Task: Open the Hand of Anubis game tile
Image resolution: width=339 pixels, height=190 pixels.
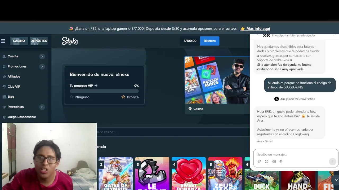Action: coord(298,180)
